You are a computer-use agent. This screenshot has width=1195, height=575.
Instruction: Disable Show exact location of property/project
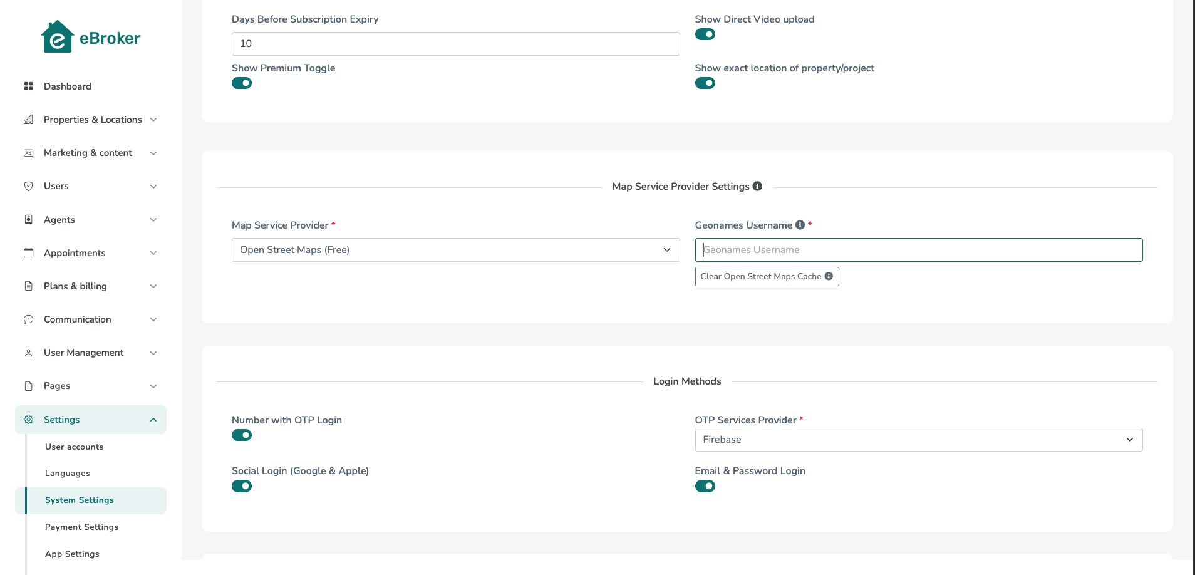[x=705, y=83]
